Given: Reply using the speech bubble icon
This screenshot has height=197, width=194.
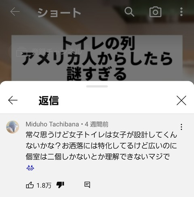Looking at the screenshot, I should coord(87,185).
